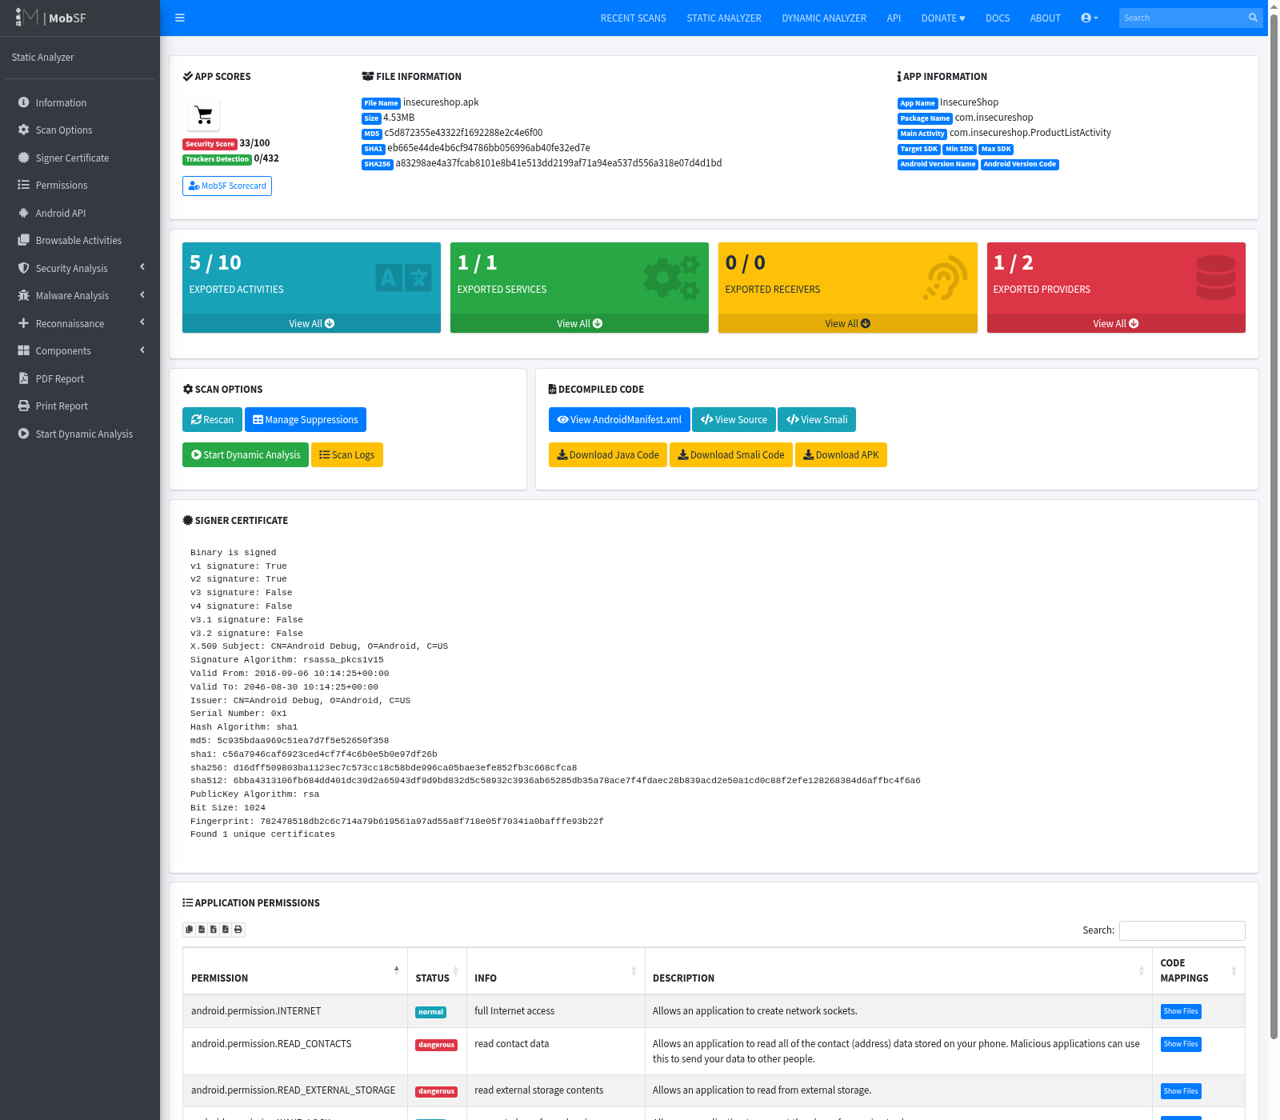
Task: Click View AndroidManifest.xml button
Action: coord(619,420)
